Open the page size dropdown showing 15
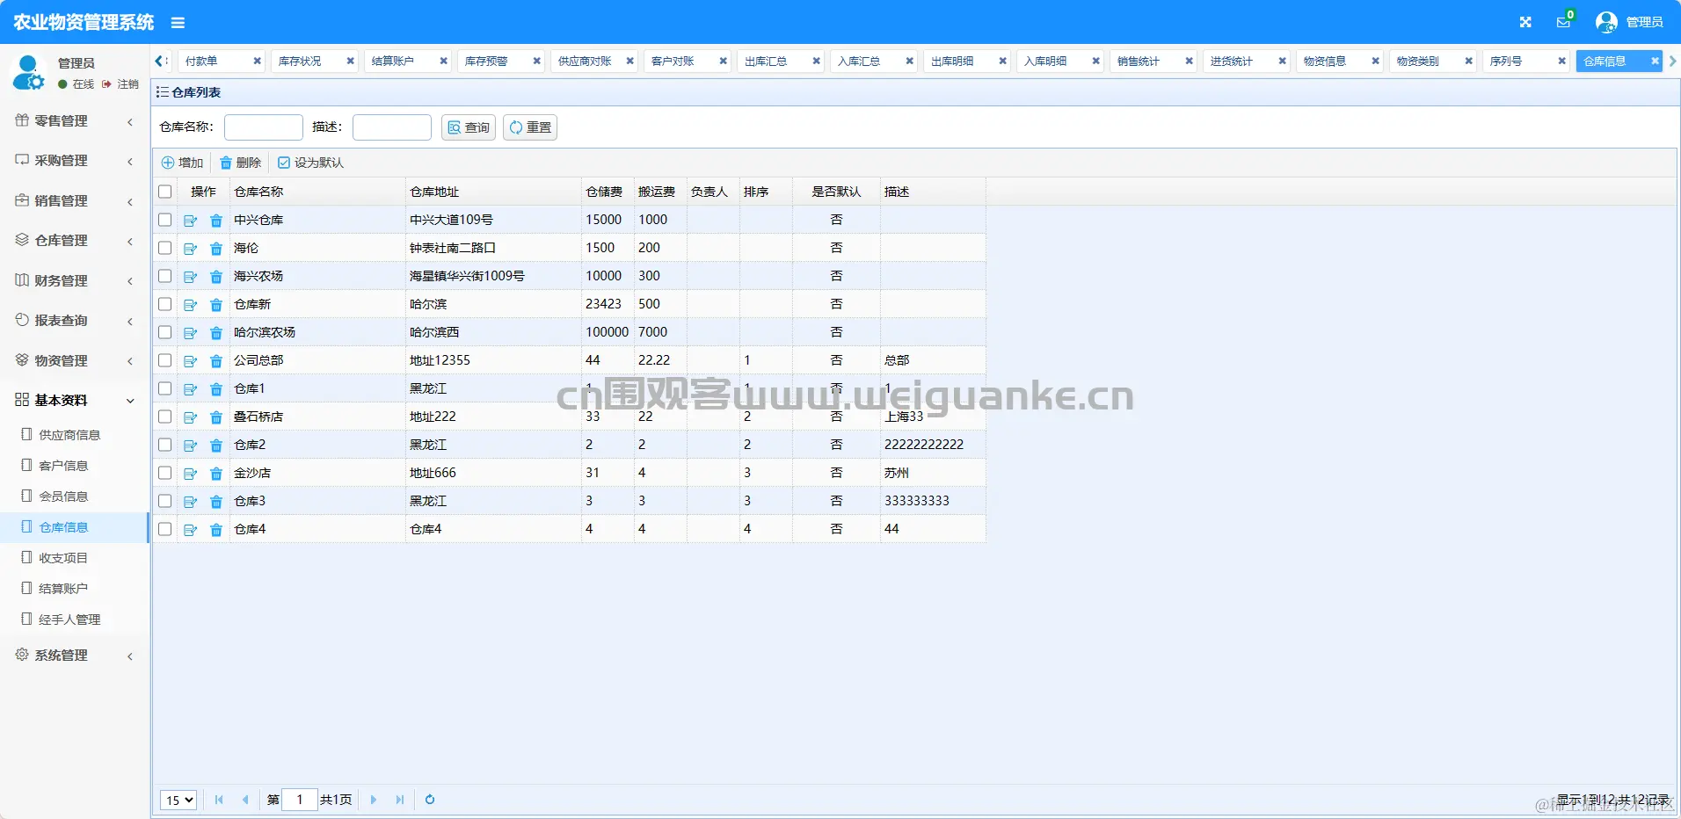 [178, 800]
